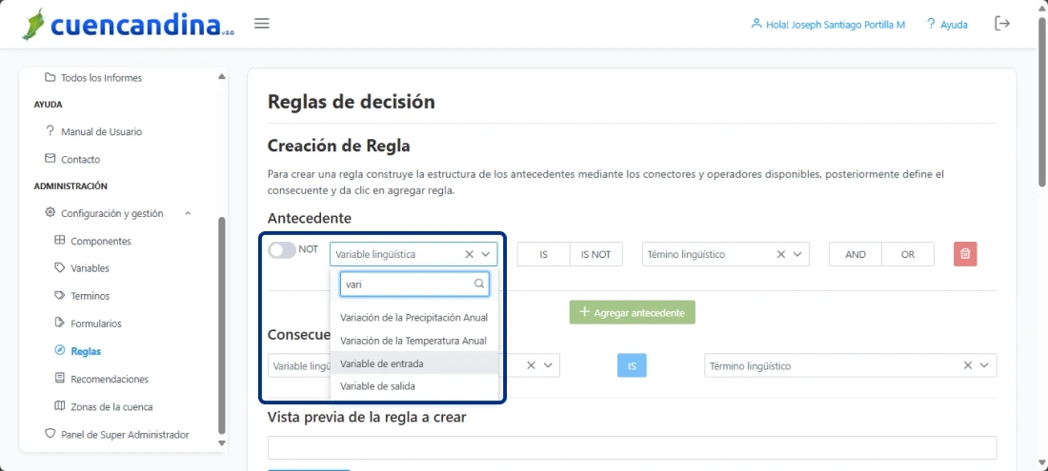Select the IS NOT operator button
Screen dimensions: 1048x471
(x=595, y=254)
